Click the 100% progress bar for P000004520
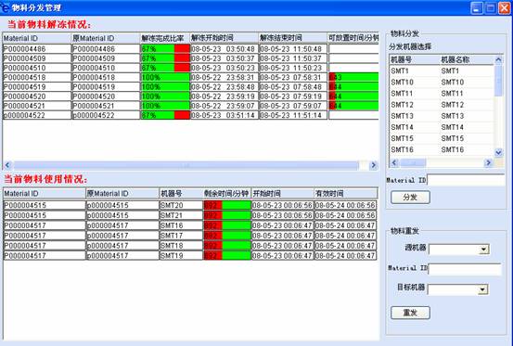This screenshot has height=346, width=513. pyautogui.click(x=165, y=96)
